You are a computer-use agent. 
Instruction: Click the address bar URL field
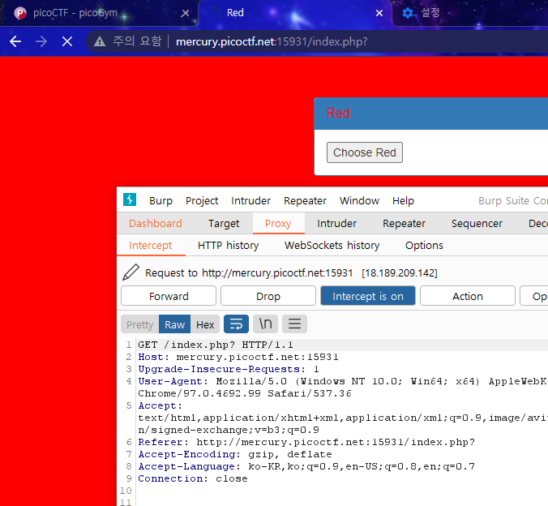coord(316,41)
